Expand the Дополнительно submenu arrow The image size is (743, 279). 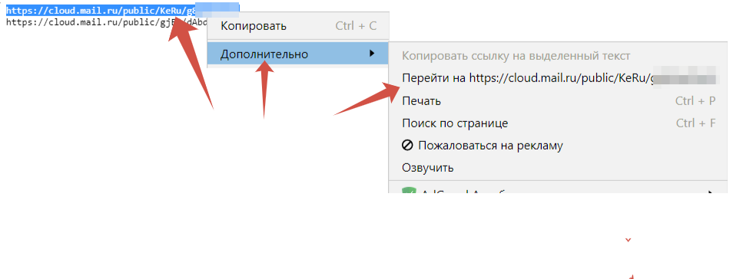372,54
